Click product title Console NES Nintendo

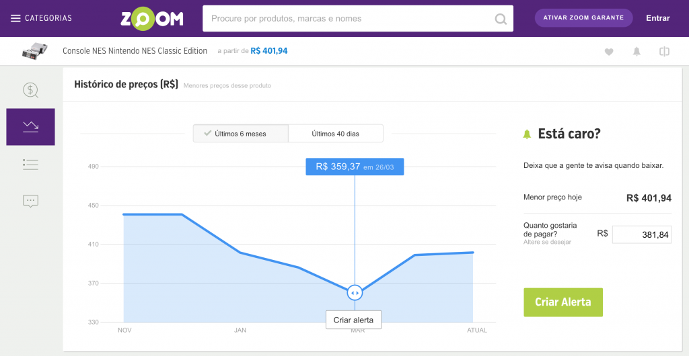click(135, 51)
